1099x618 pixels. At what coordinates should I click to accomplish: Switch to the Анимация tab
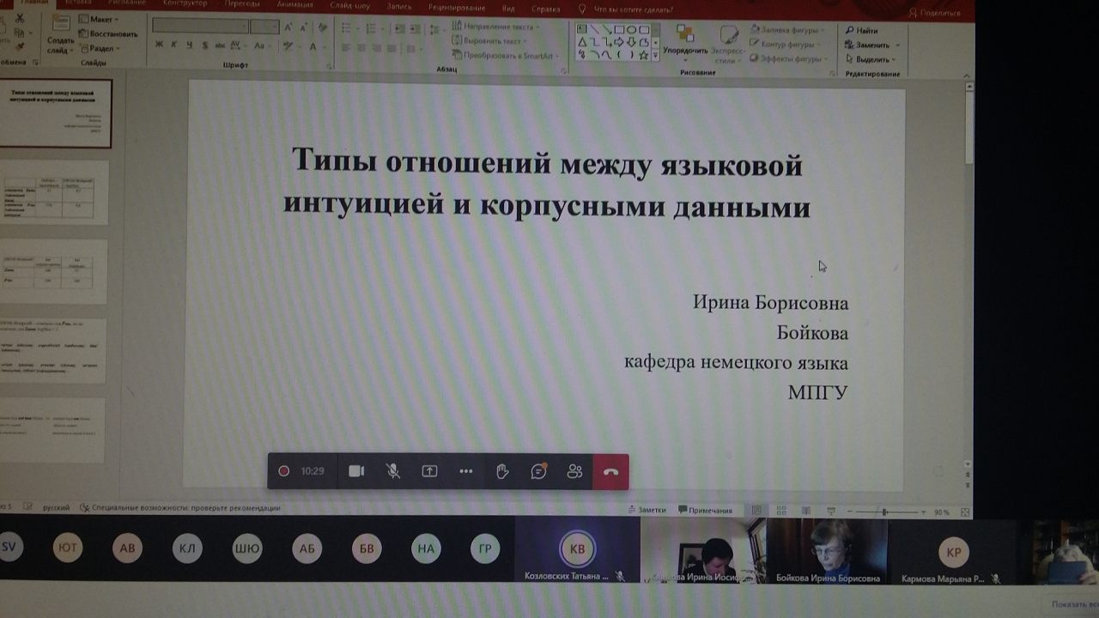[x=294, y=4]
